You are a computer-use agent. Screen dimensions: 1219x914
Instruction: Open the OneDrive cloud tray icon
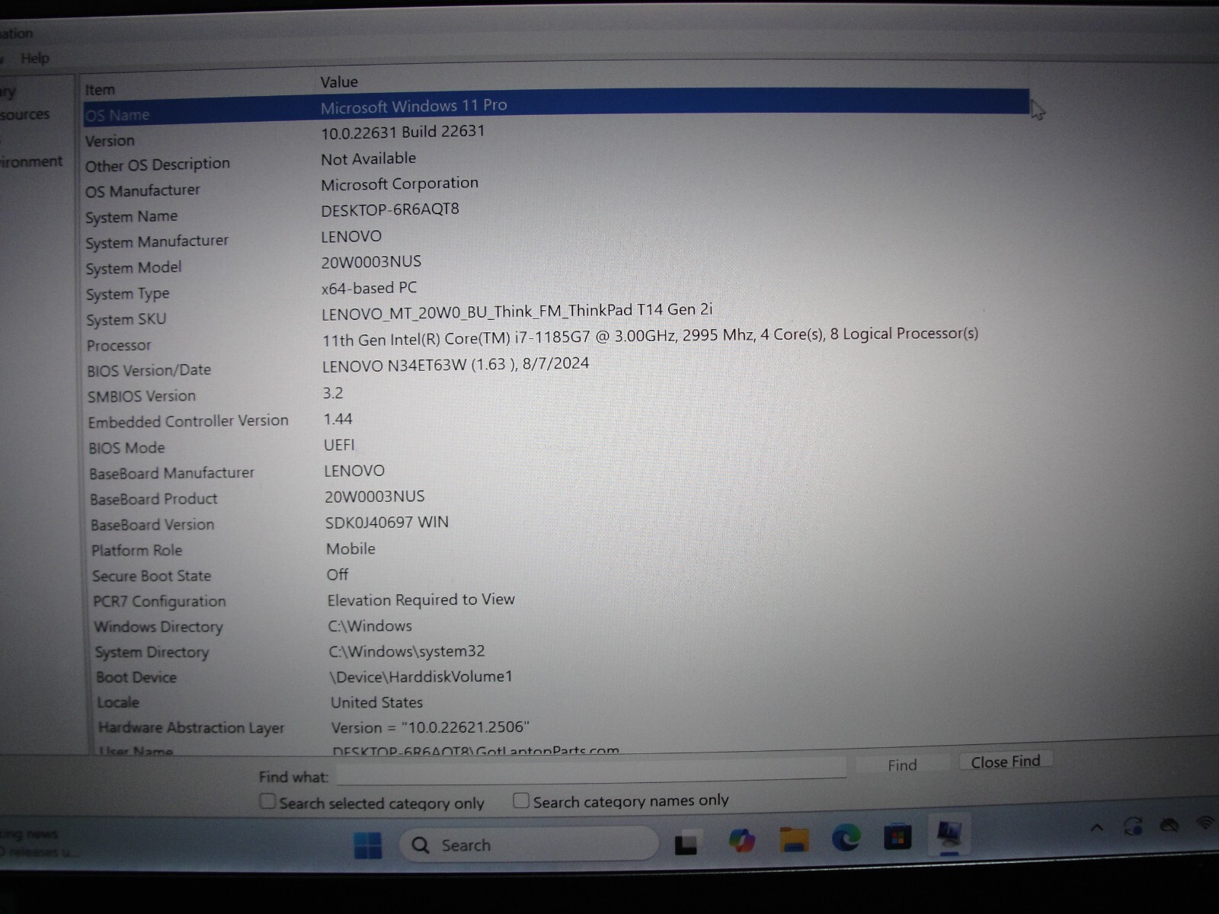click(1169, 825)
